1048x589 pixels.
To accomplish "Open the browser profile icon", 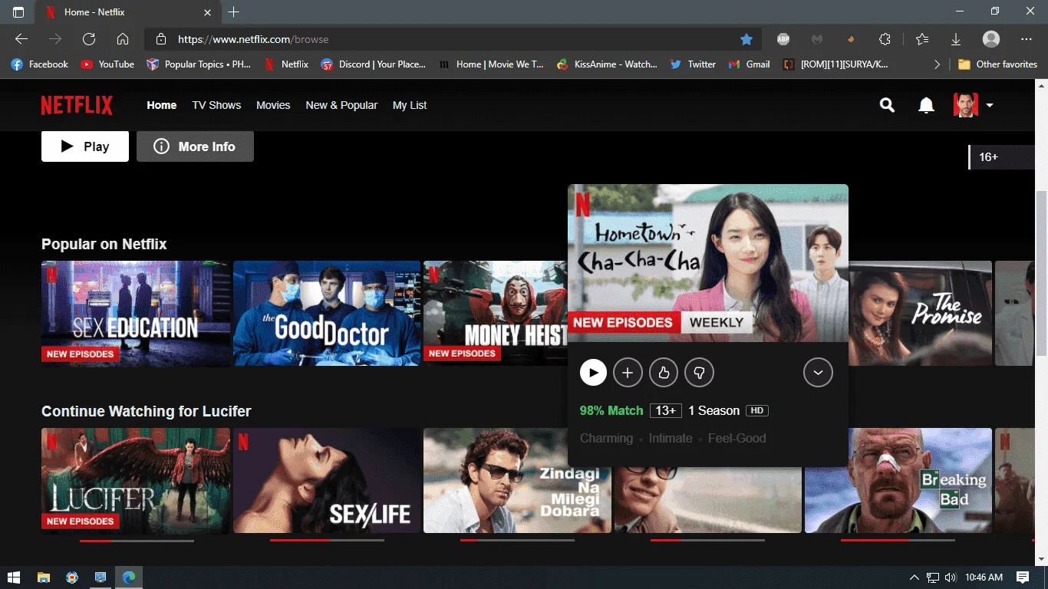I will 991,39.
